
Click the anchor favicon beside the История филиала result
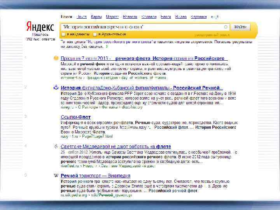pyautogui.click(x=56, y=87)
